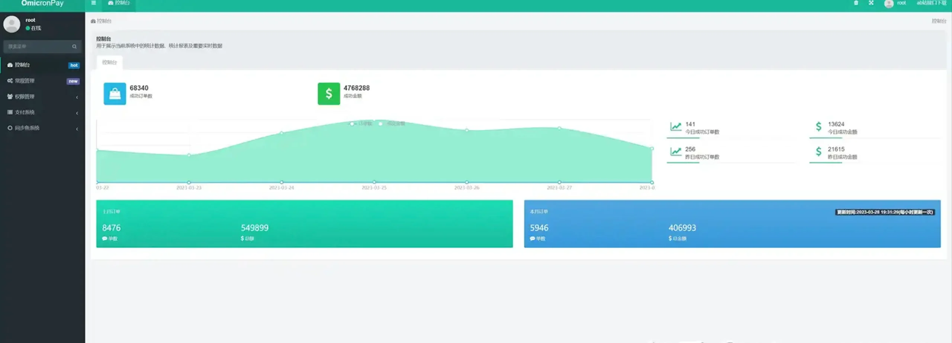The image size is (952, 343).
Task: Click the green dollar sign tile
Action: [328, 94]
